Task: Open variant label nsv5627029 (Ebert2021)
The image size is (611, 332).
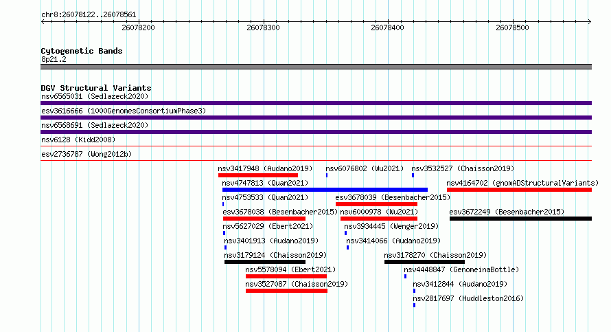Action: 268,226
